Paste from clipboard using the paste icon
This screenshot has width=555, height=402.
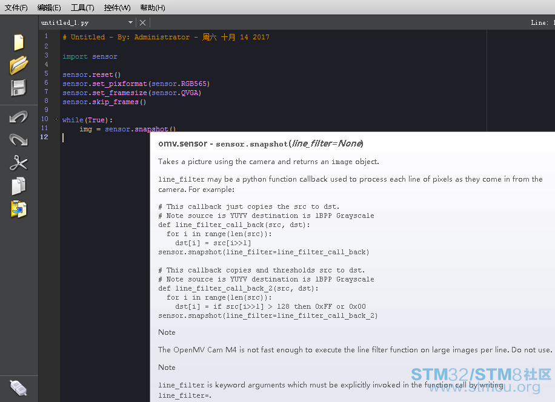tap(19, 209)
